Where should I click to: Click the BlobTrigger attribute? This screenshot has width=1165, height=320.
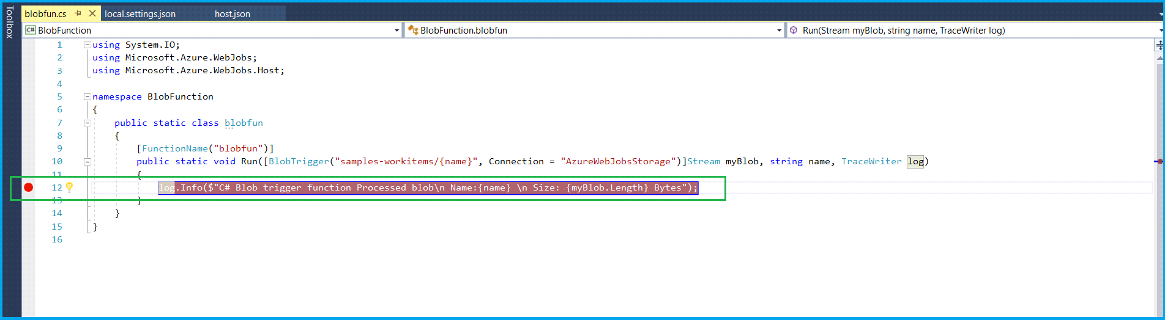click(299, 161)
